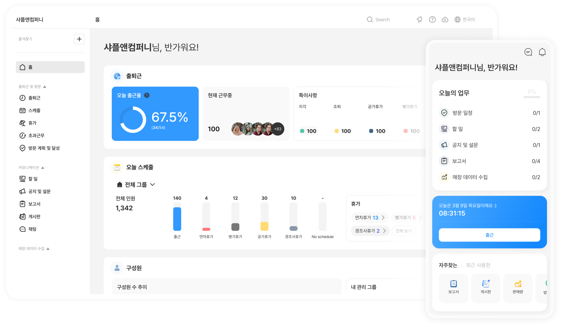Click the announcement megaphone icon in header
This screenshot has height=327, width=562.
coord(419,20)
